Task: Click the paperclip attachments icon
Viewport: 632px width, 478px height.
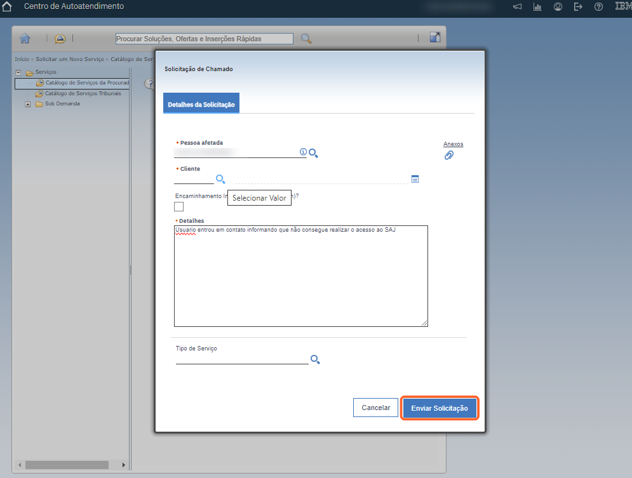Action: pyautogui.click(x=448, y=155)
